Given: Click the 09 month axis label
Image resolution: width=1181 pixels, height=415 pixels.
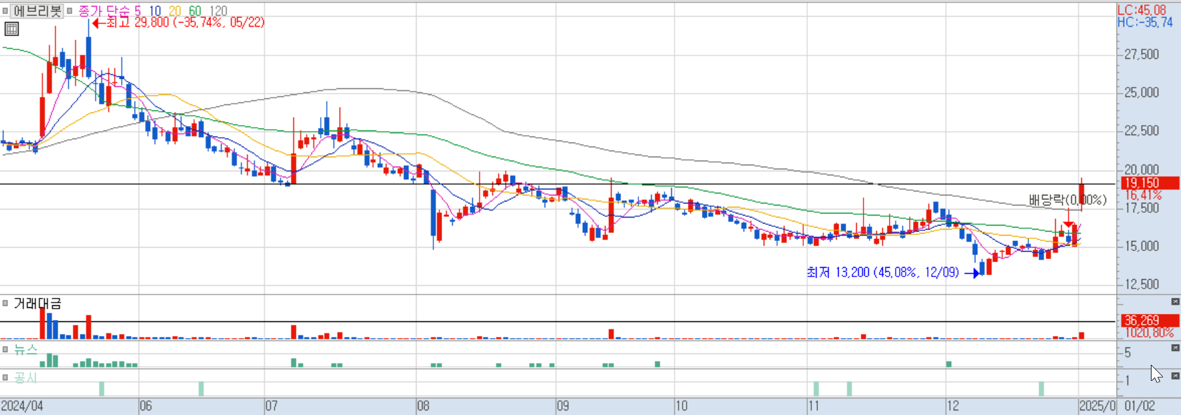Looking at the screenshot, I should pyautogui.click(x=563, y=406).
